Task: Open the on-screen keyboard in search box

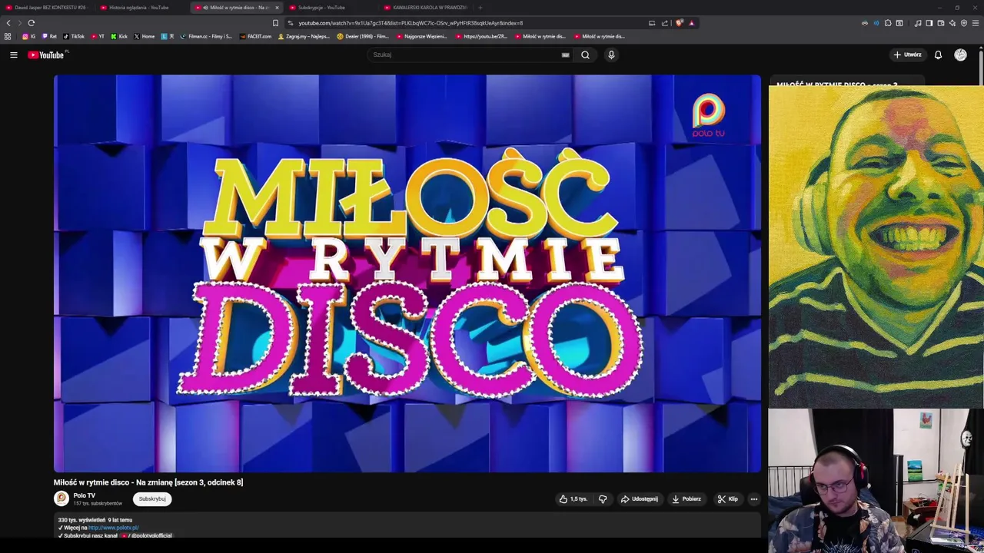Action: click(x=566, y=55)
